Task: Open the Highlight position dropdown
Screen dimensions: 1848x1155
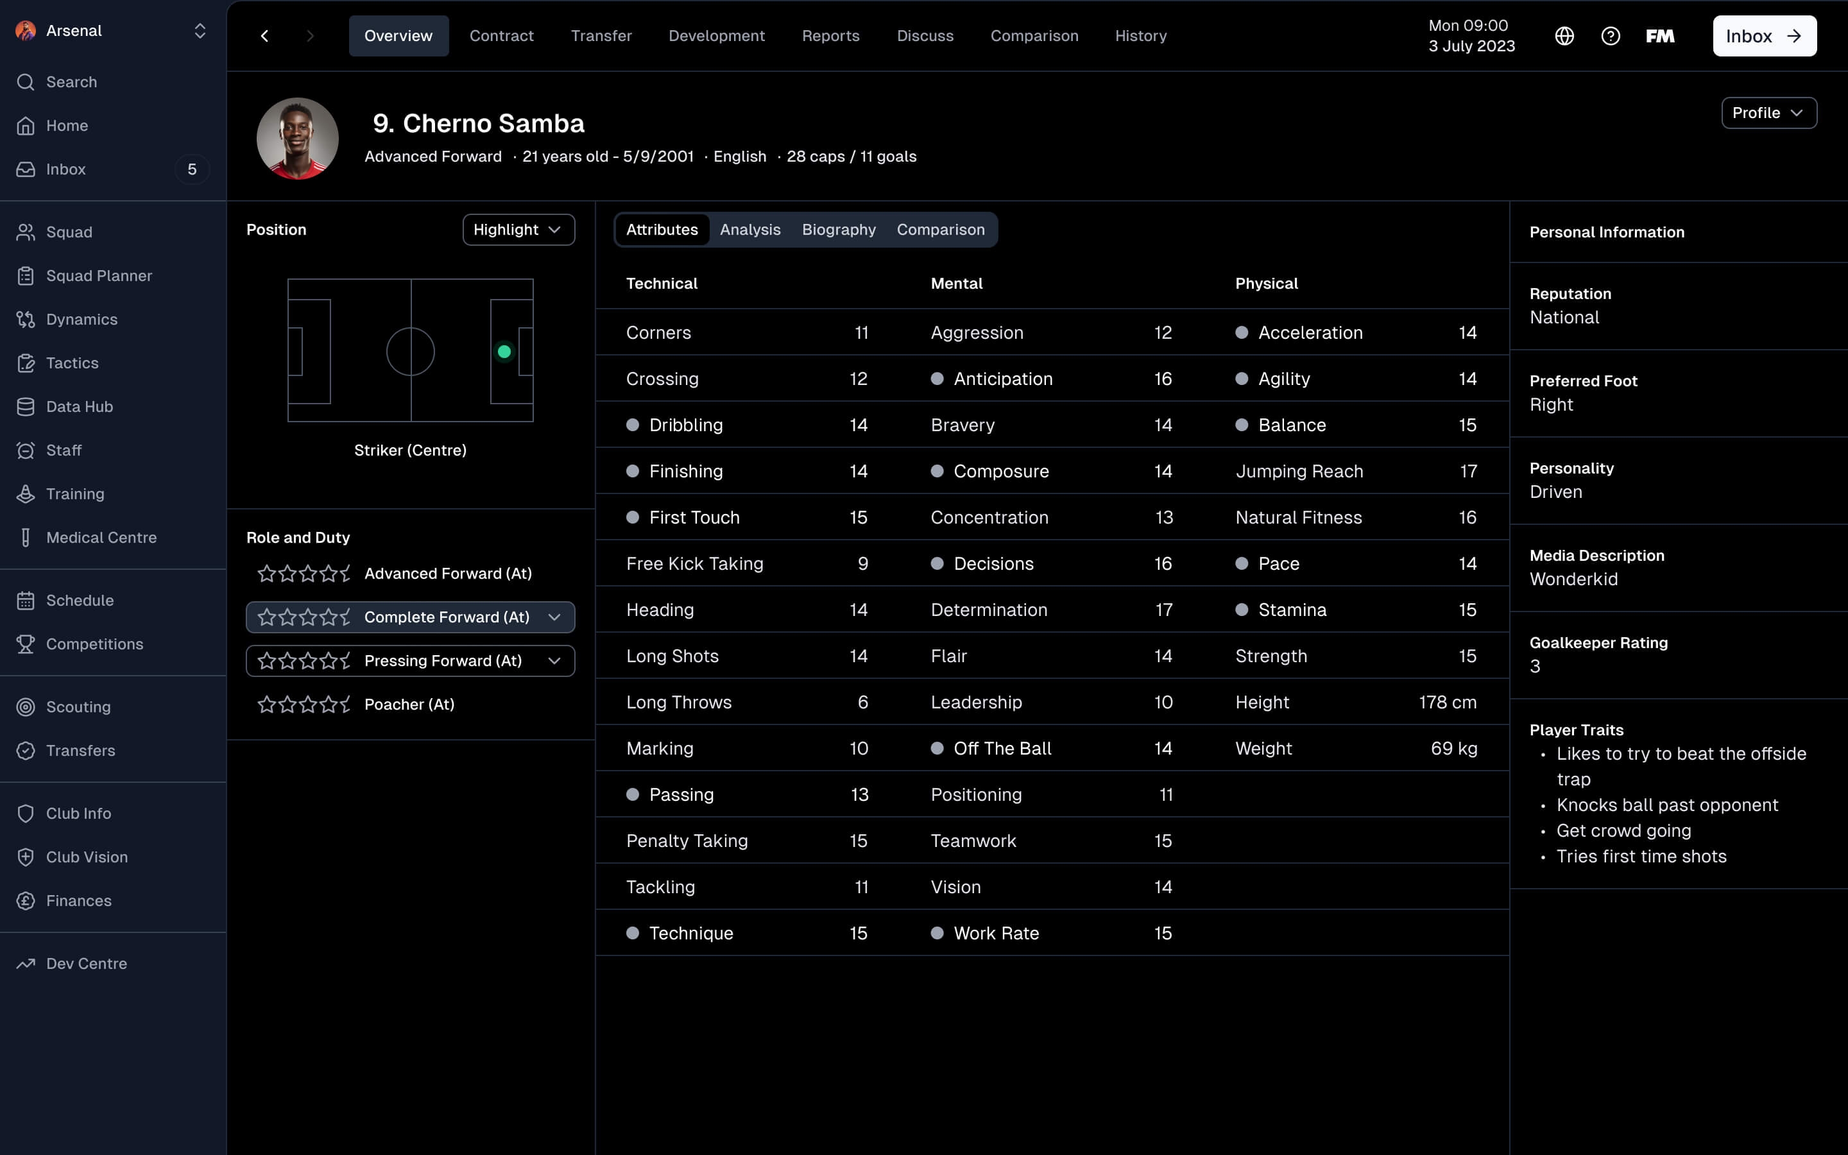Action: pos(519,230)
